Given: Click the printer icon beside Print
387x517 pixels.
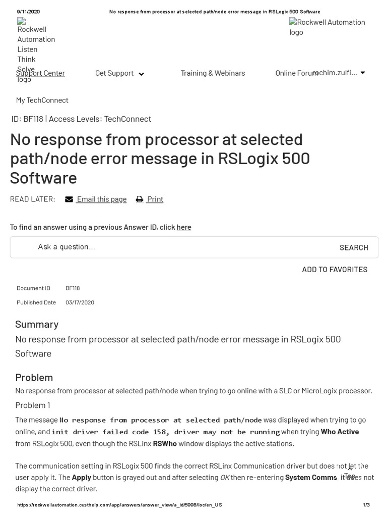Looking at the screenshot, I should tap(140, 199).
